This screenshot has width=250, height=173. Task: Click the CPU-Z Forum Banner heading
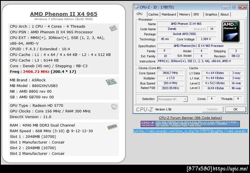pos(190,118)
